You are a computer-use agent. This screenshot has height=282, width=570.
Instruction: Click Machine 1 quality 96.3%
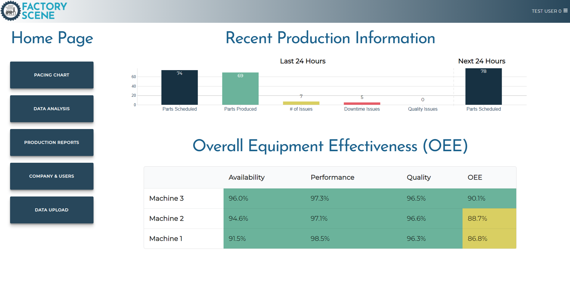click(416, 239)
